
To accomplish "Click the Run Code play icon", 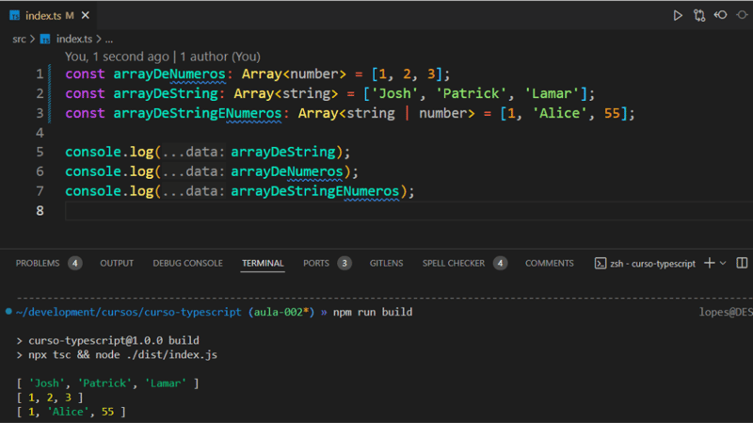I will pyautogui.click(x=678, y=15).
